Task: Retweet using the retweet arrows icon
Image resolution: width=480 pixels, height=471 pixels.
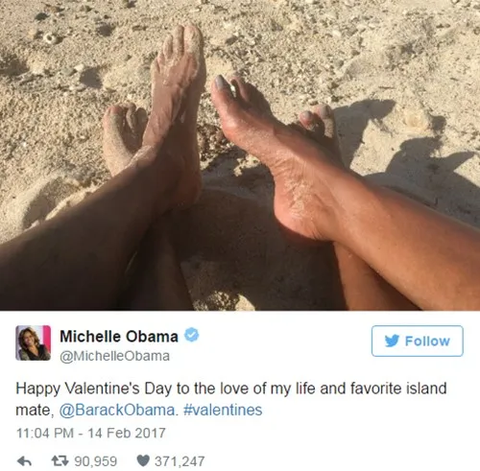Action: tap(60, 460)
